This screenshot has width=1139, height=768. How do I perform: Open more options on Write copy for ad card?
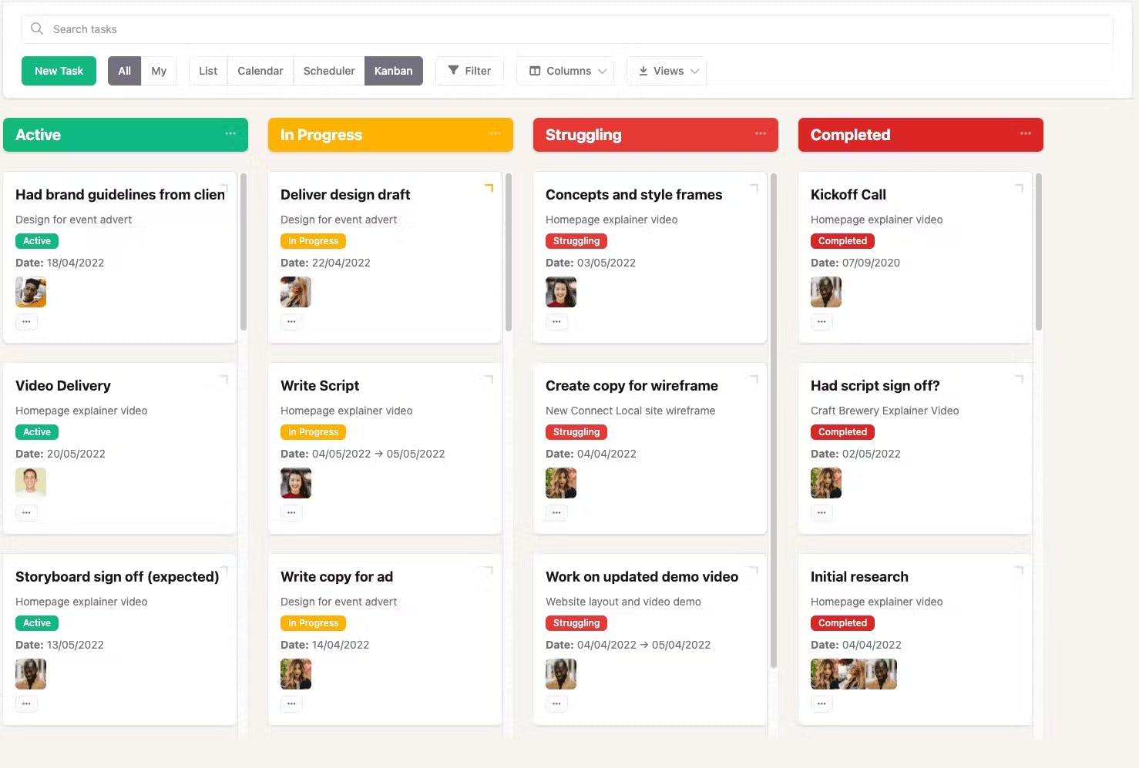click(291, 703)
